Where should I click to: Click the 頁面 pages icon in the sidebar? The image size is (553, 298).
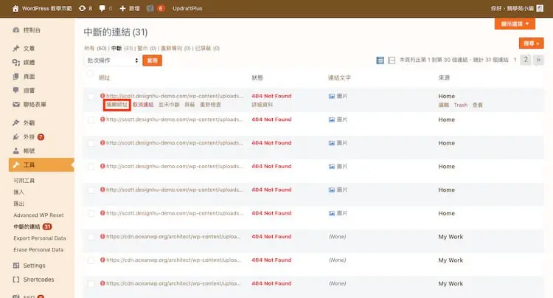pos(16,76)
